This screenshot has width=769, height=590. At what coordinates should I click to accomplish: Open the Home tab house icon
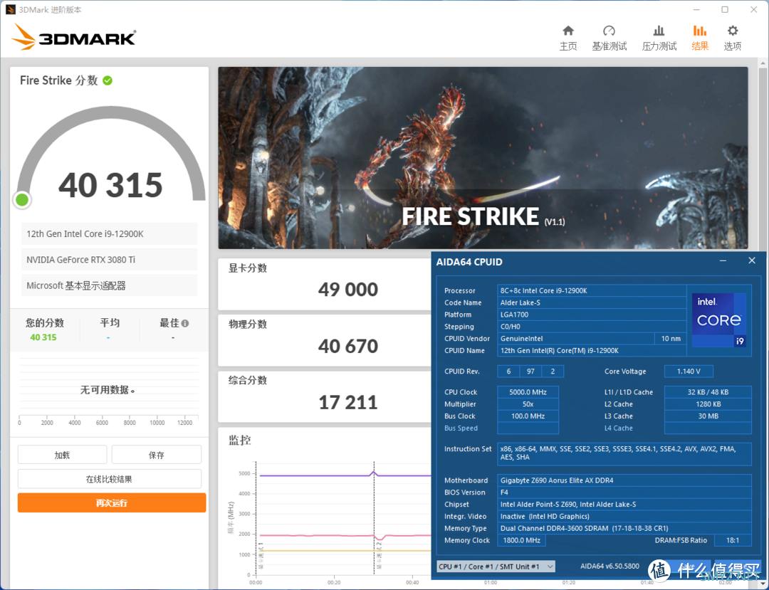pos(568,31)
